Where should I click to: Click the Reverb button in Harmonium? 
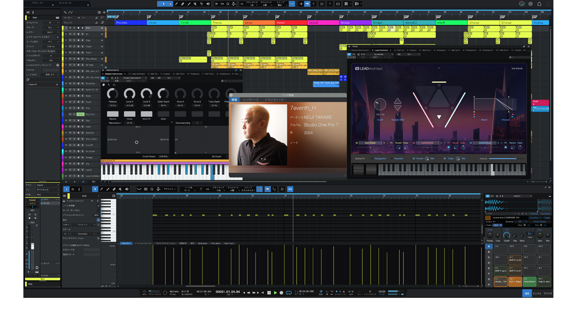coord(113,114)
